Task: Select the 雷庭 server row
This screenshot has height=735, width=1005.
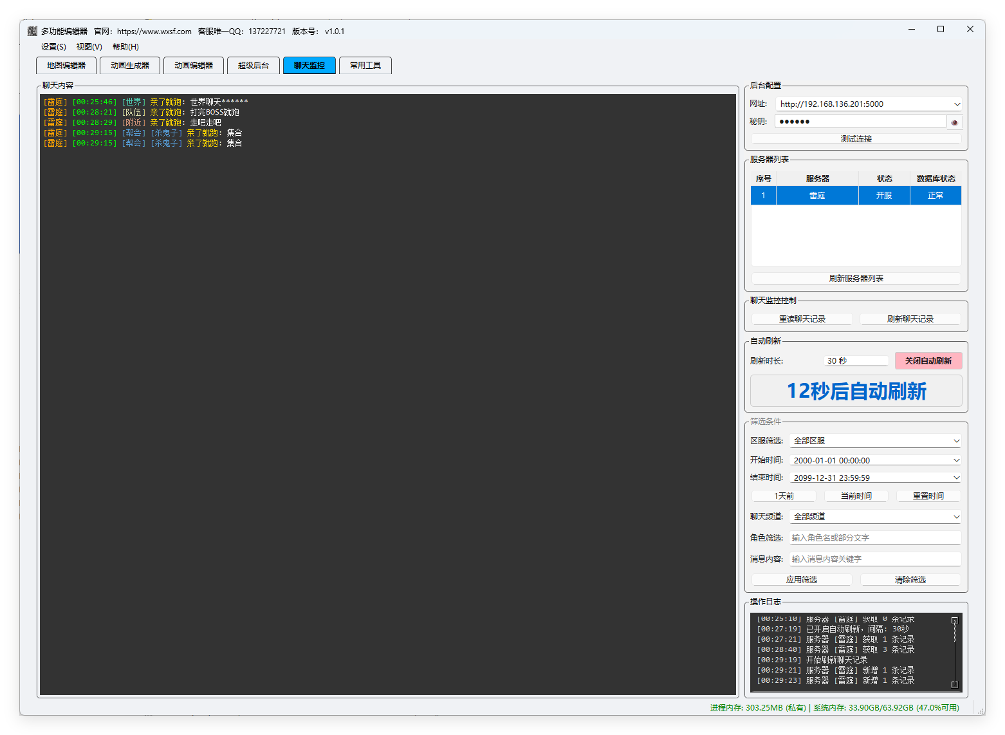Action: 817,196
